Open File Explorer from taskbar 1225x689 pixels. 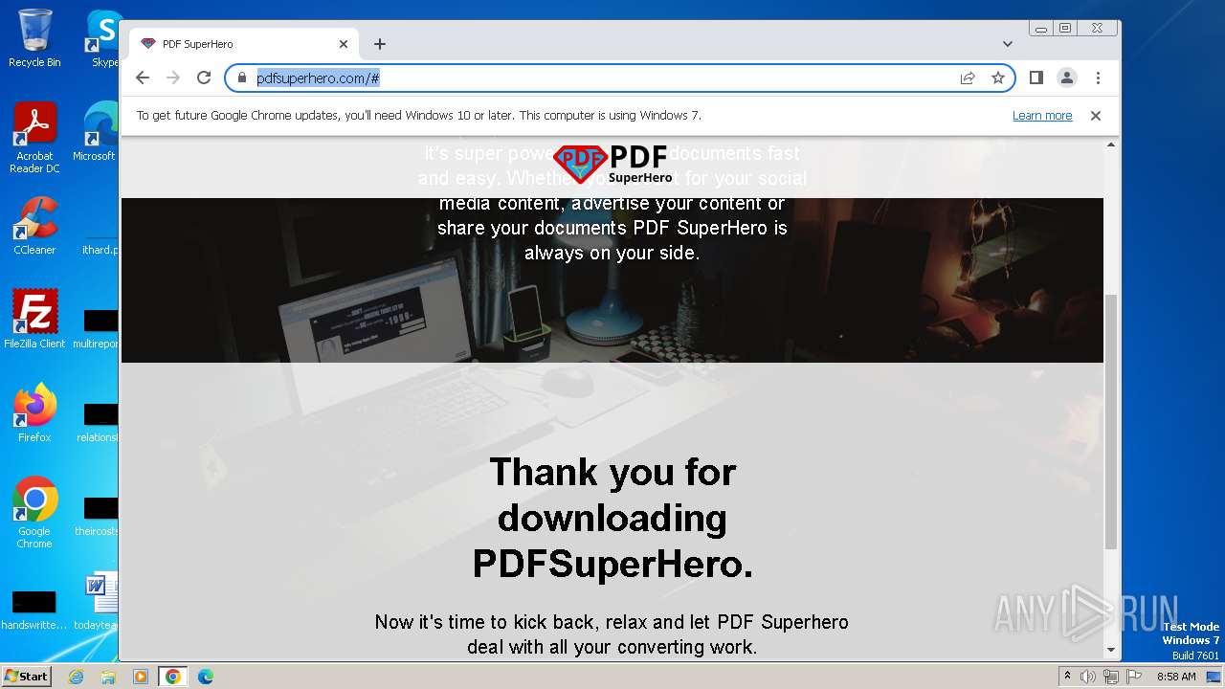coord(108,677)
